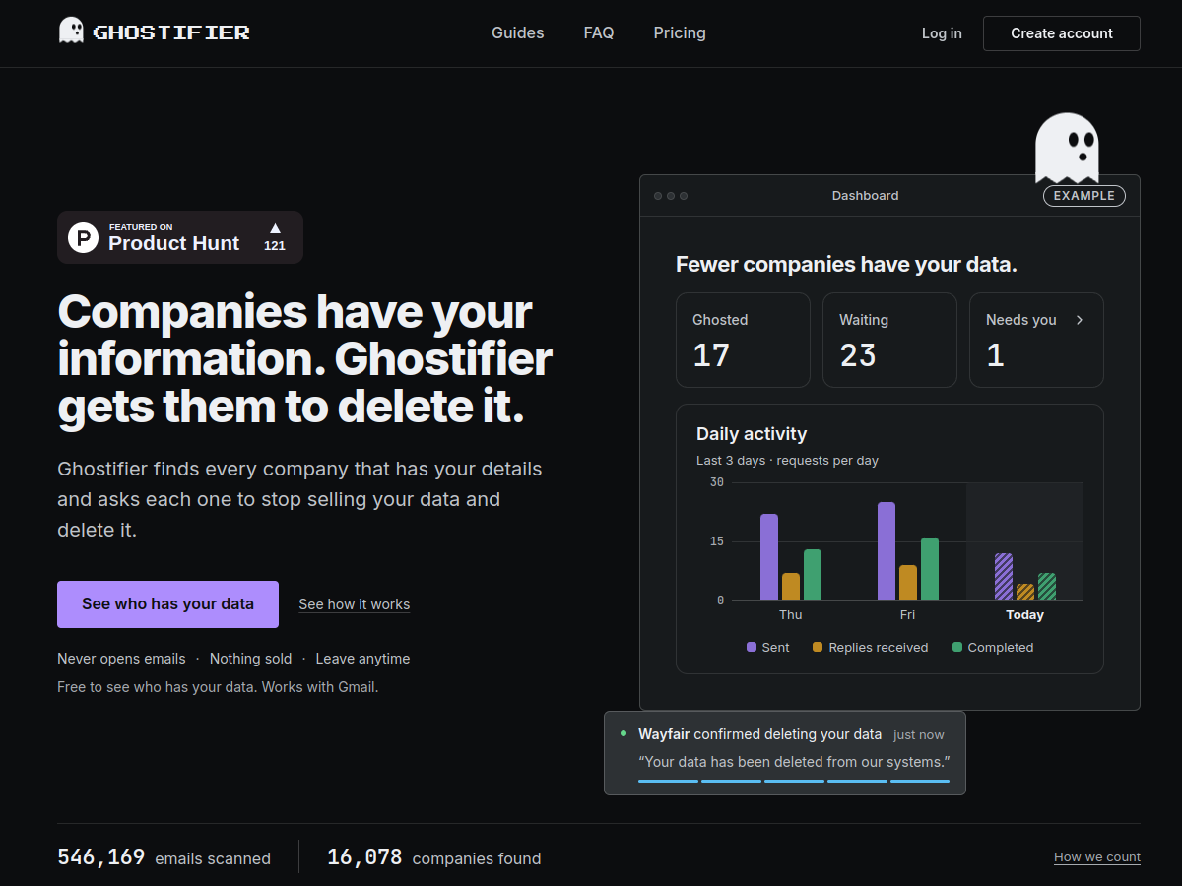This screenshot has height=886, width=1182.
Task: Open the FAQ nav item
Action: pyautogui.click(x=599, y=32)
